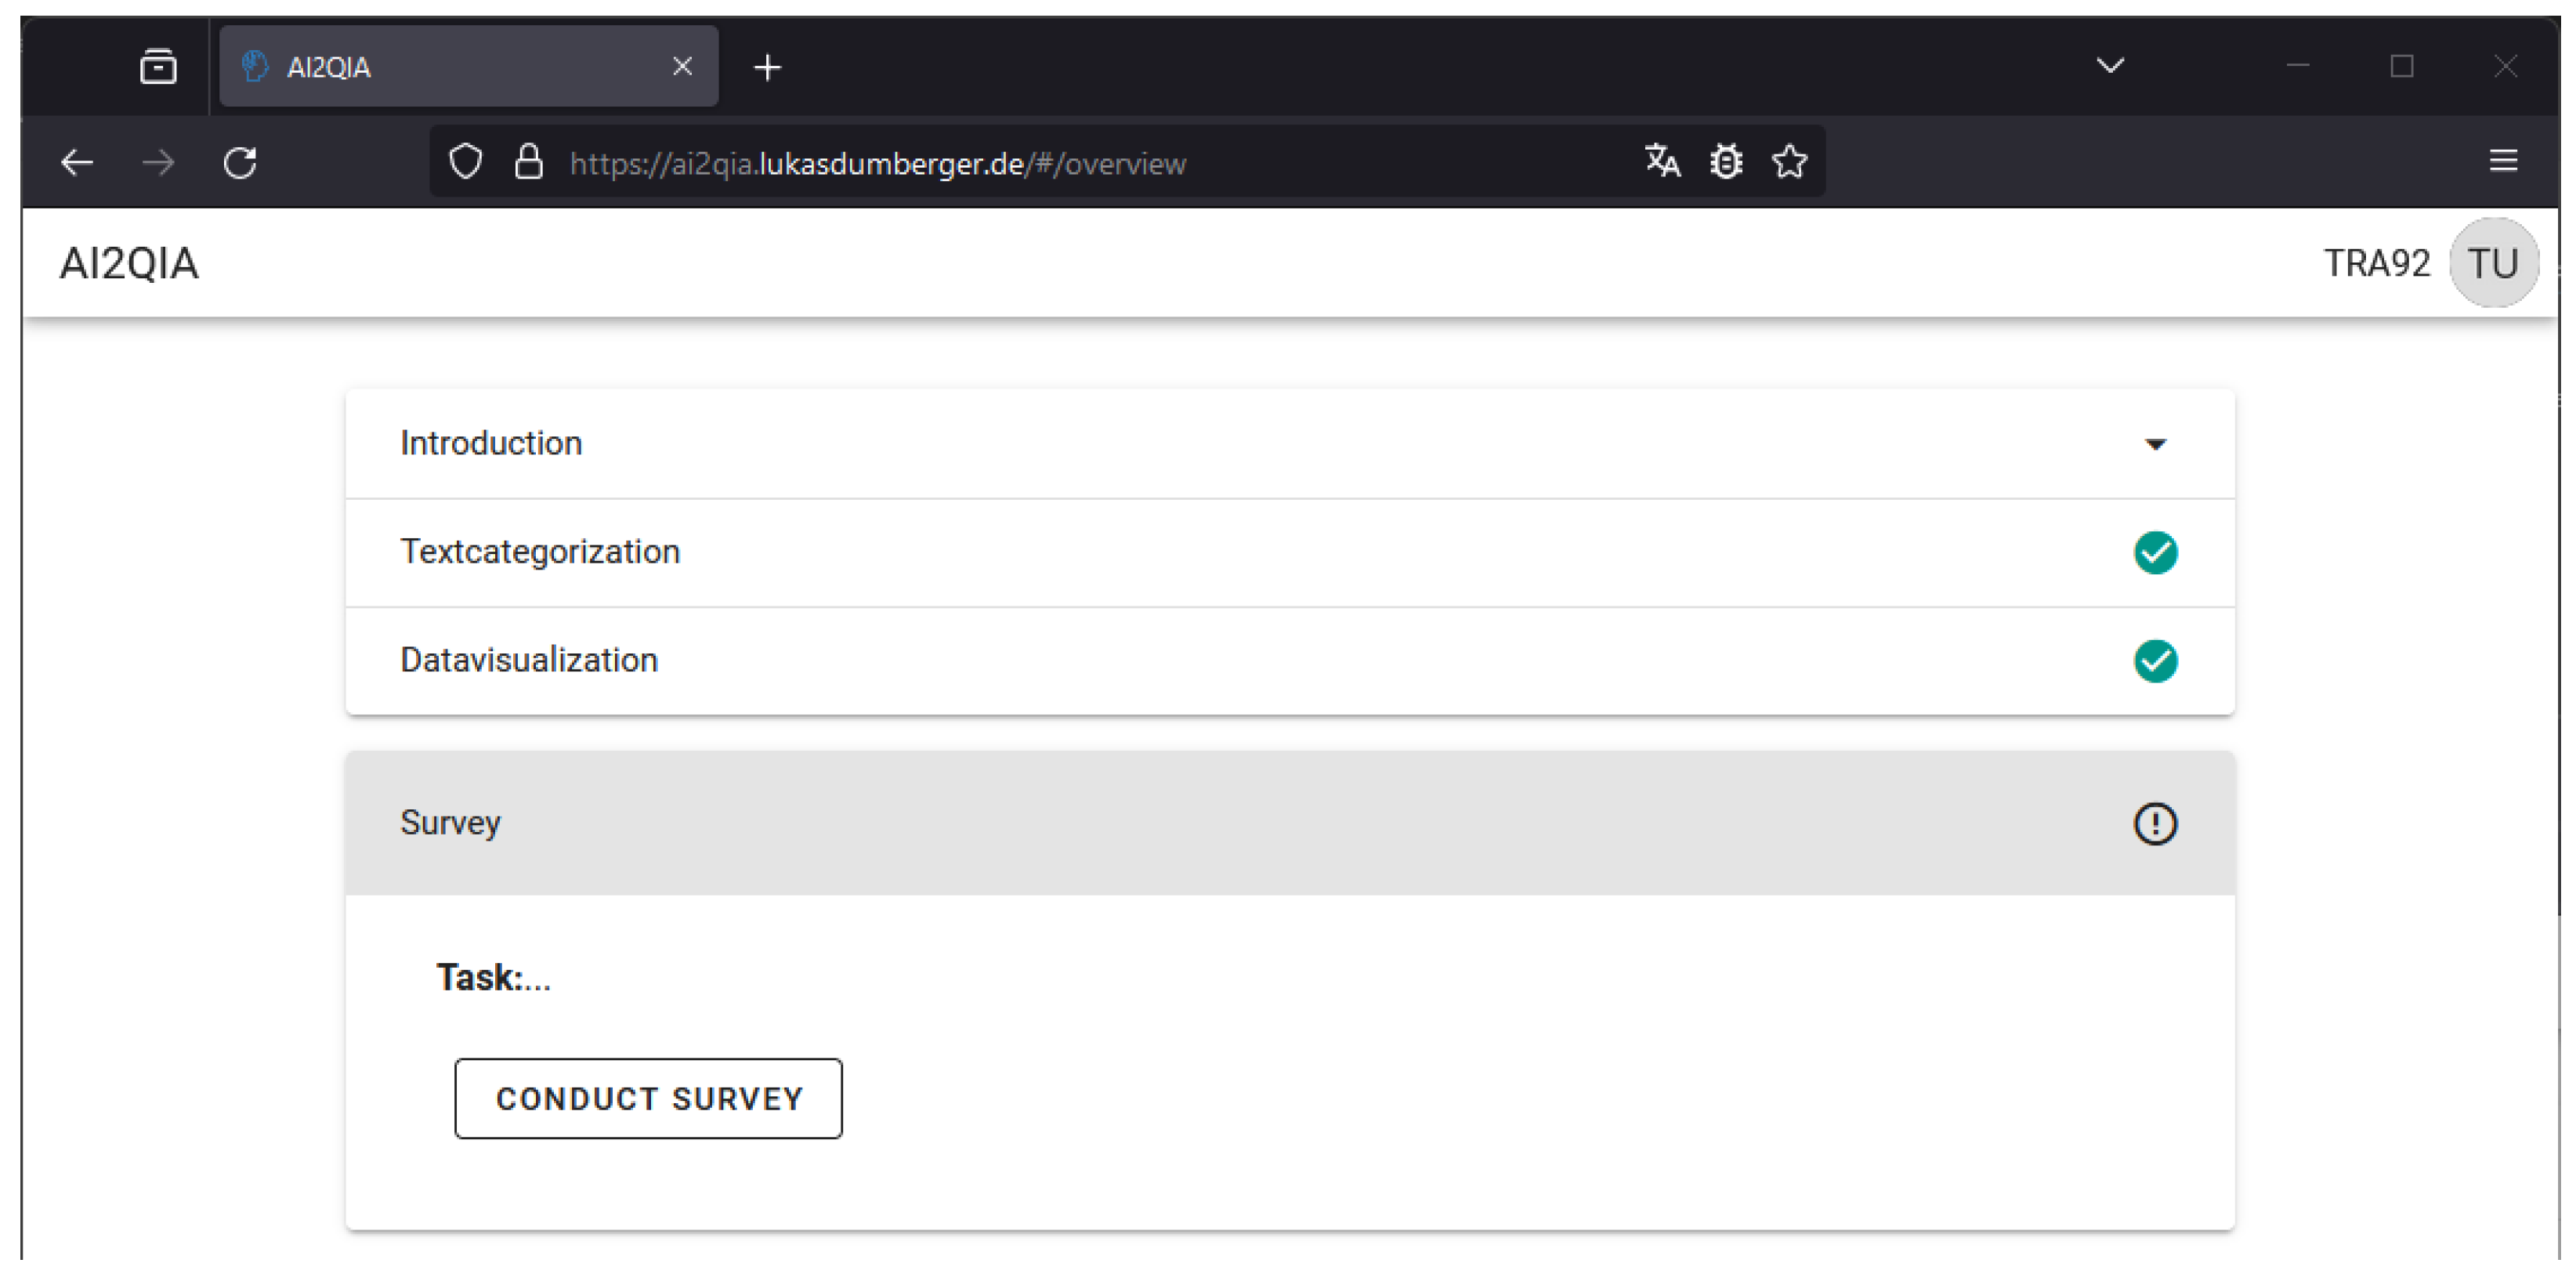Bookmark this page with the star icon

(x=1789, y=161)
